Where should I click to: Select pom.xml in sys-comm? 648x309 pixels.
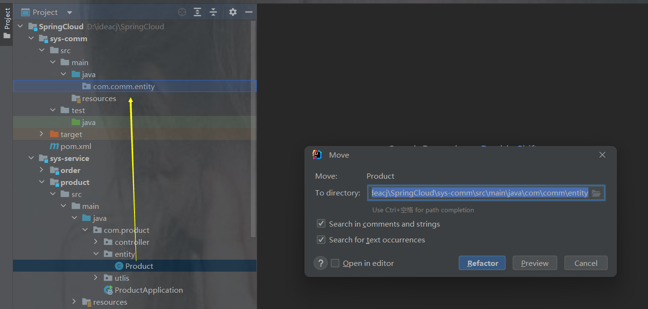(x=76, y=147)
